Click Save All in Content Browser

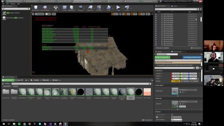tap(19, 80)
